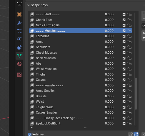The width and height of the screenshot is (145, 136).
Task: Disable the Calves shape key checkbox
Action: (x=124, y=80)
